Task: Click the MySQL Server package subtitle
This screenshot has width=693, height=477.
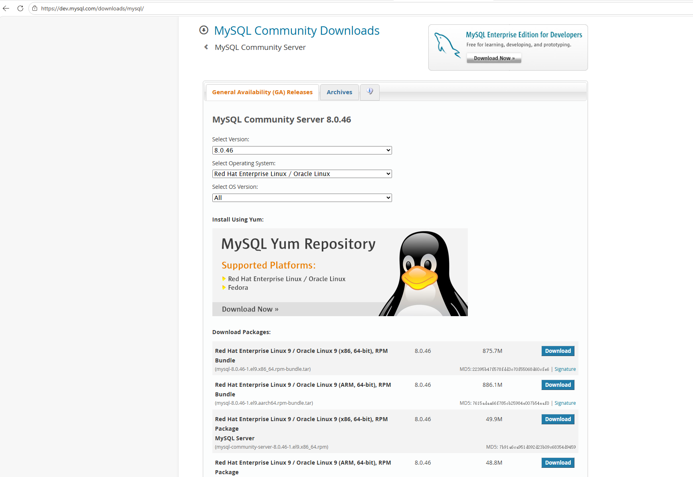Action: click(235, 438)
